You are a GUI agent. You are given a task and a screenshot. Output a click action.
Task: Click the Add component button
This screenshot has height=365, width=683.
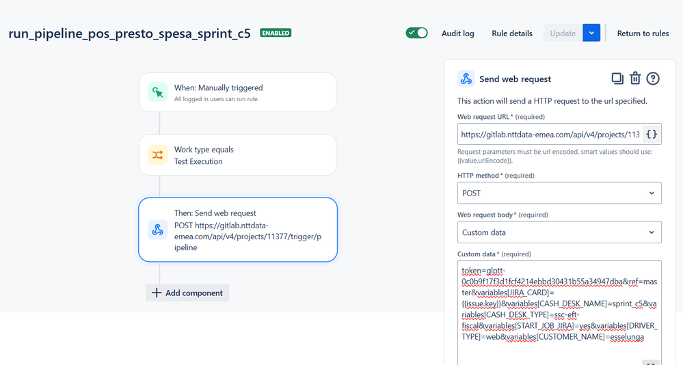click(x=187, y=293)
